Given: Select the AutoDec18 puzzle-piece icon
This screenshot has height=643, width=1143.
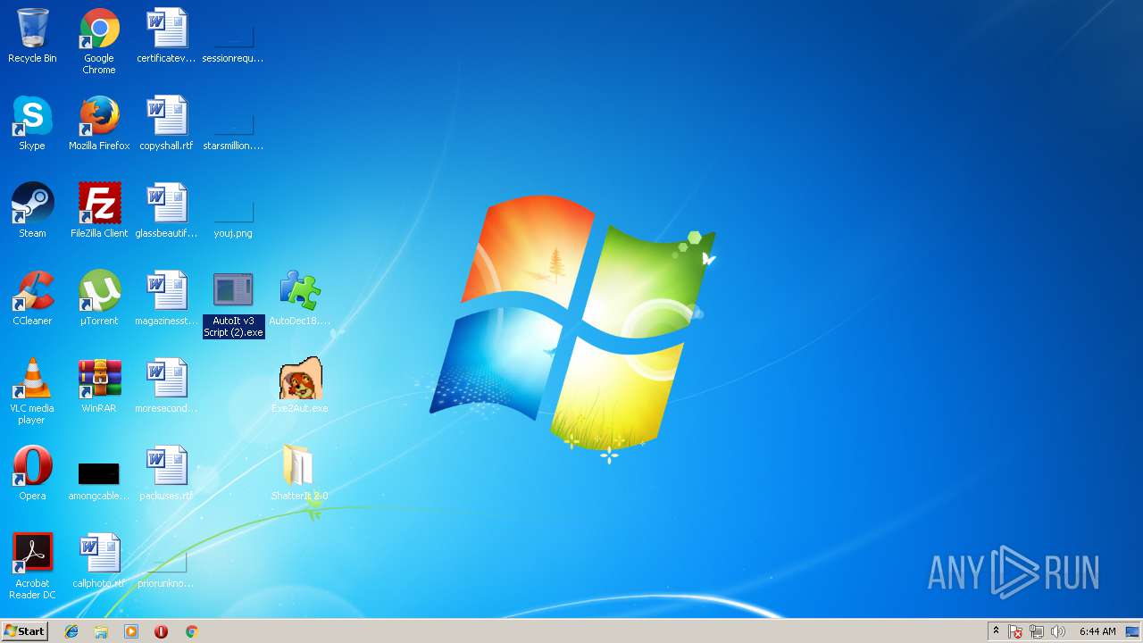Looking at the screenshot, I should [300, 298].
